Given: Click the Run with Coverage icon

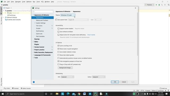Looking at the screenshot, I should (162, 5).
